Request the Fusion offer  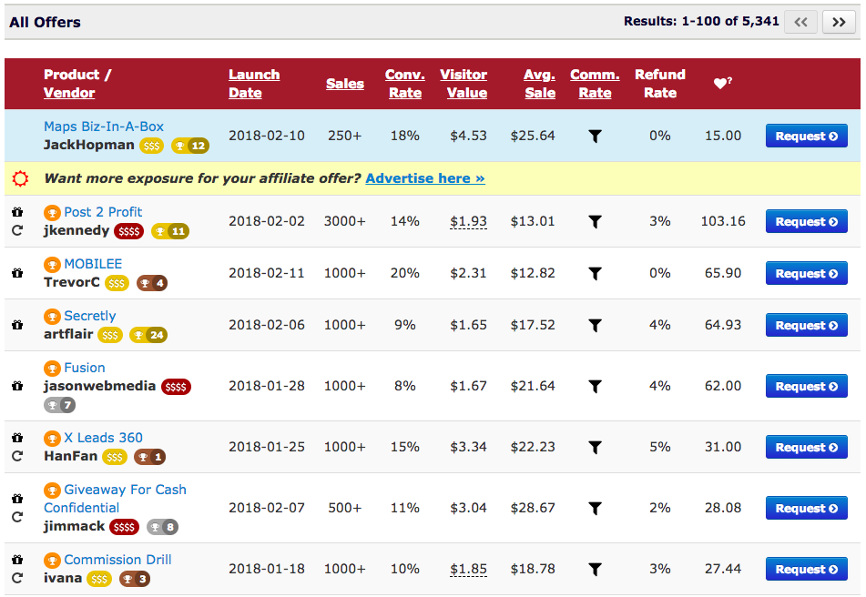806,386
